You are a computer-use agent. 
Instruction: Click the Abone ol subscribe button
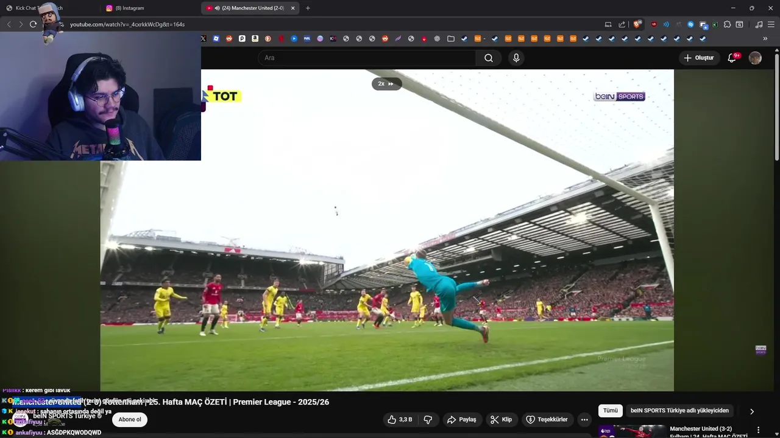[x=130, y=419]
